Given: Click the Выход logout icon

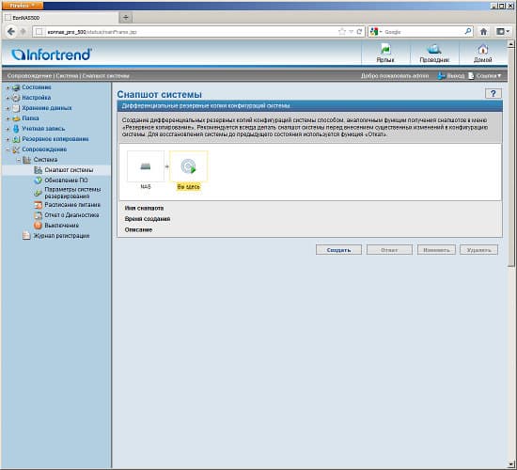Looking at the screenshot, I should click(x=441, y=76).
